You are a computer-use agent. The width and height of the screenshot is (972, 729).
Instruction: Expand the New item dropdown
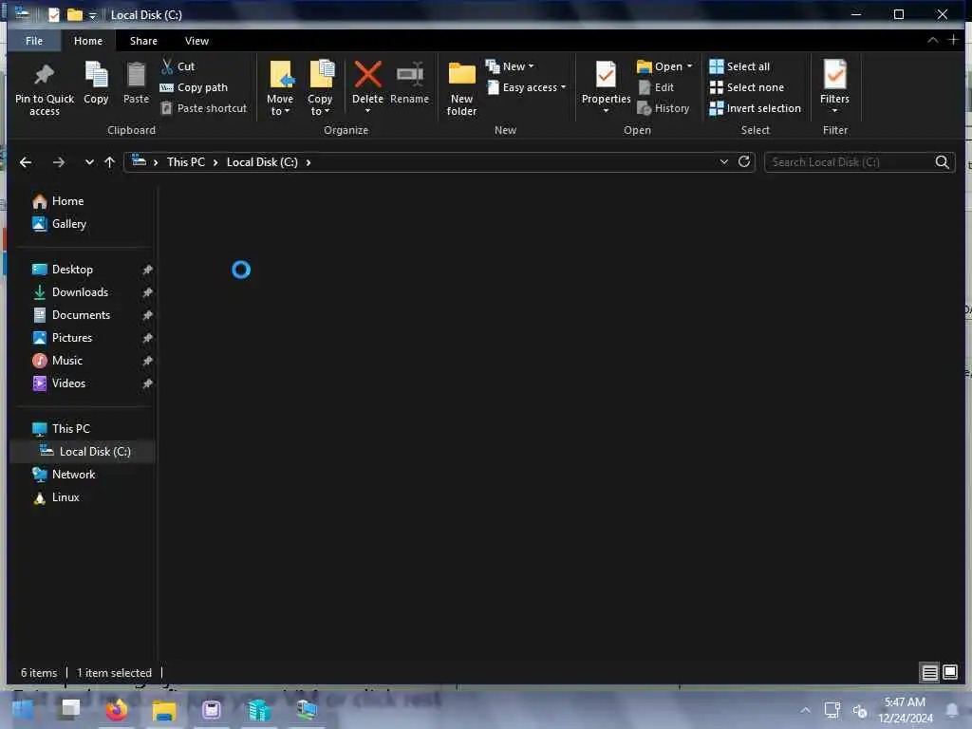click(510, 66)
